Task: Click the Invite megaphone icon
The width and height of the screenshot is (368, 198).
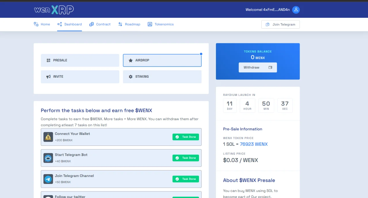Action: [48, 77]
